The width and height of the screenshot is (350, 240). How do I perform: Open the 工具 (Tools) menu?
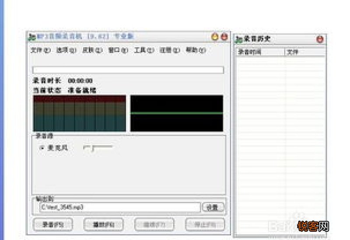(x=144, y=50)
